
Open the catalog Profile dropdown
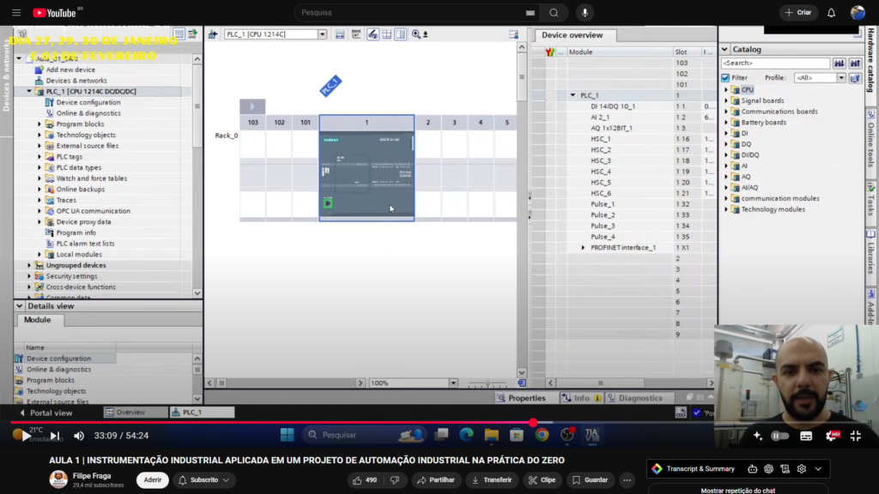point(841,78)
